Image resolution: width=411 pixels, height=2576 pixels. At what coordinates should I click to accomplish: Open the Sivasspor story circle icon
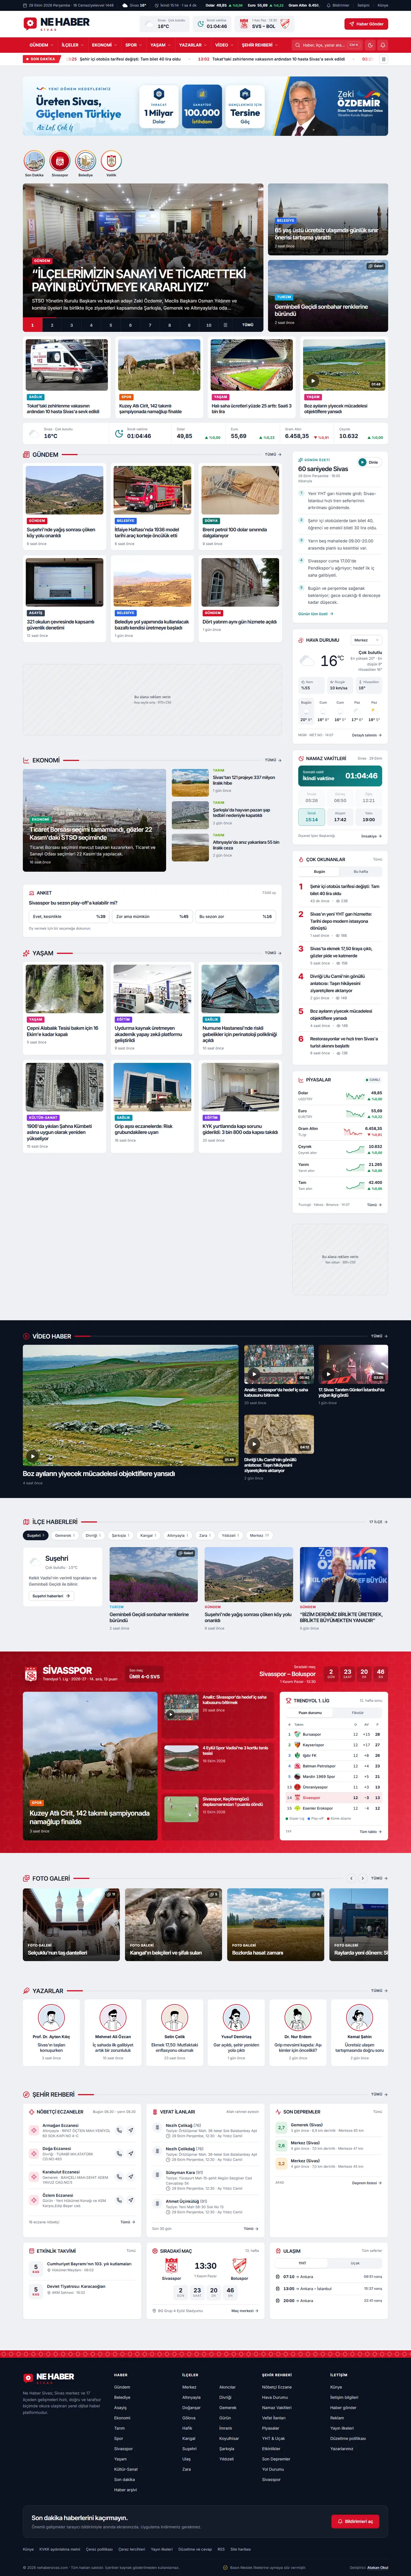(60, 161)
